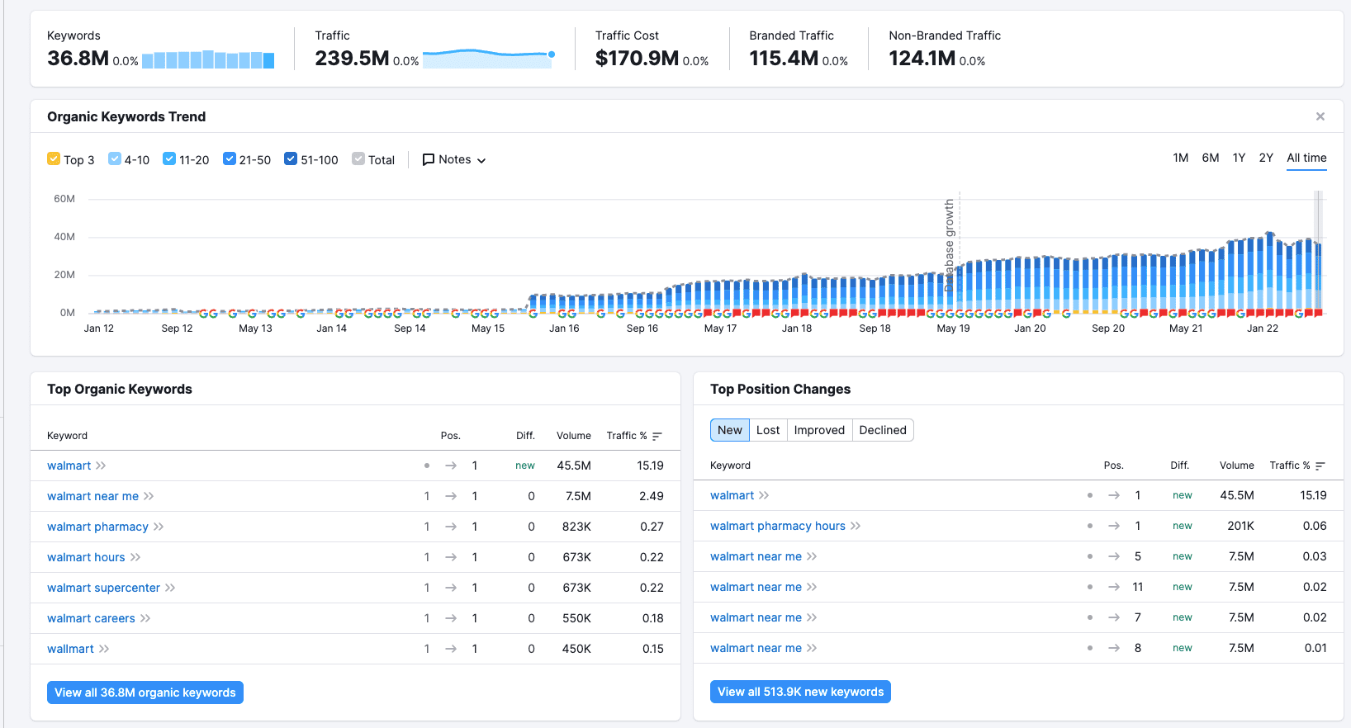Image resolution: width=1351 pixels, height=728 pixels.
Task: Click double-arrow icon next to walmart hours
Action: coord(135,557)
